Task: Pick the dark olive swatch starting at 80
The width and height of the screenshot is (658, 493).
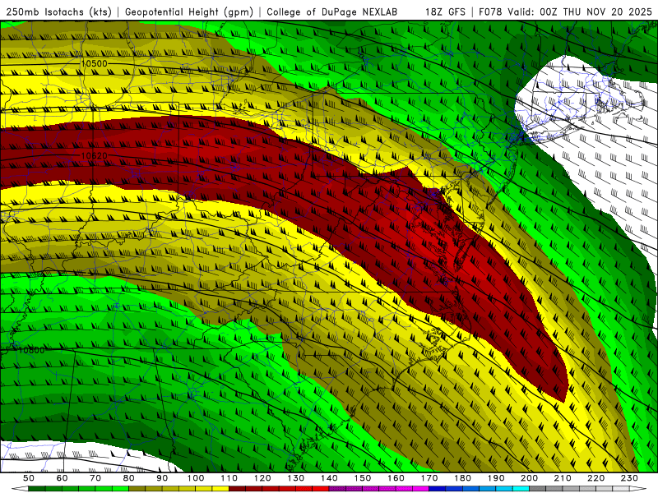Action: tap(137, 488)
